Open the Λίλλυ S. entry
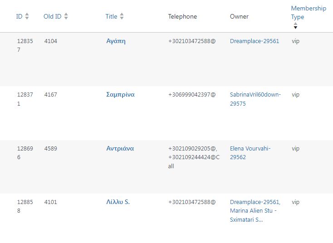This screenshot has height=243, width=333. pyautogui.click(x=118, y=202)
